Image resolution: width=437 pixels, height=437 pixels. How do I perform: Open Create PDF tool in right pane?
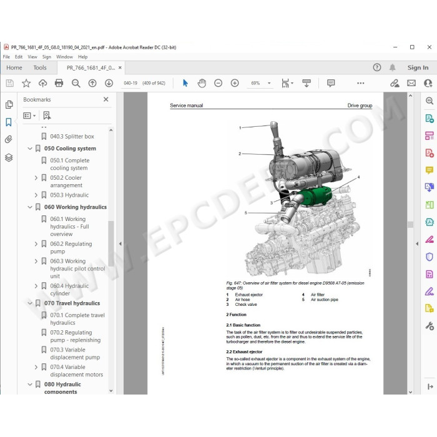[430, 153]
